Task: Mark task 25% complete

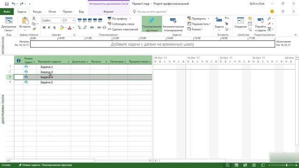Action: tap(85, 20)
